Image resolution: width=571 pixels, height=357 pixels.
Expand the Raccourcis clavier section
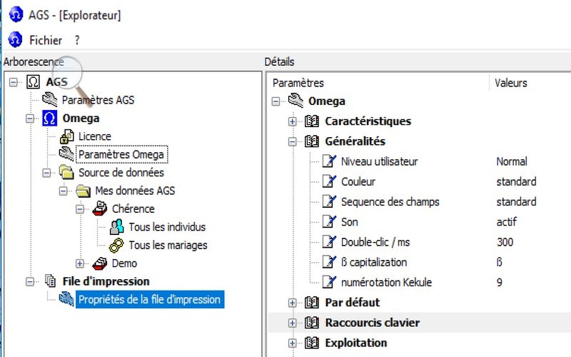pos(292,323)
